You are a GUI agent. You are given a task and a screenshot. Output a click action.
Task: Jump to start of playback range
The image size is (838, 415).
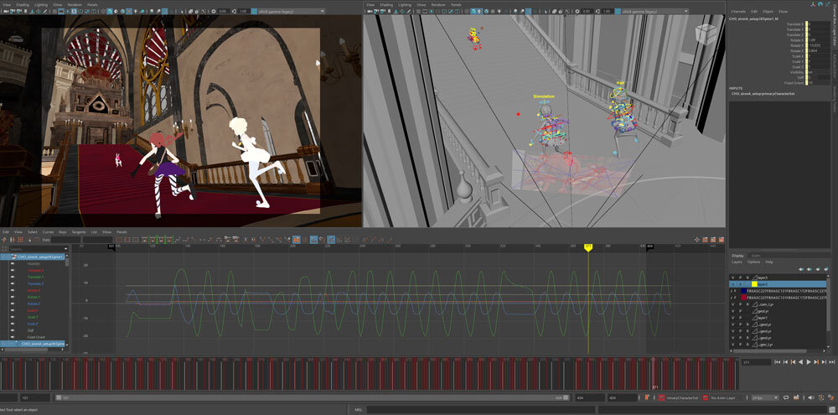778,362
